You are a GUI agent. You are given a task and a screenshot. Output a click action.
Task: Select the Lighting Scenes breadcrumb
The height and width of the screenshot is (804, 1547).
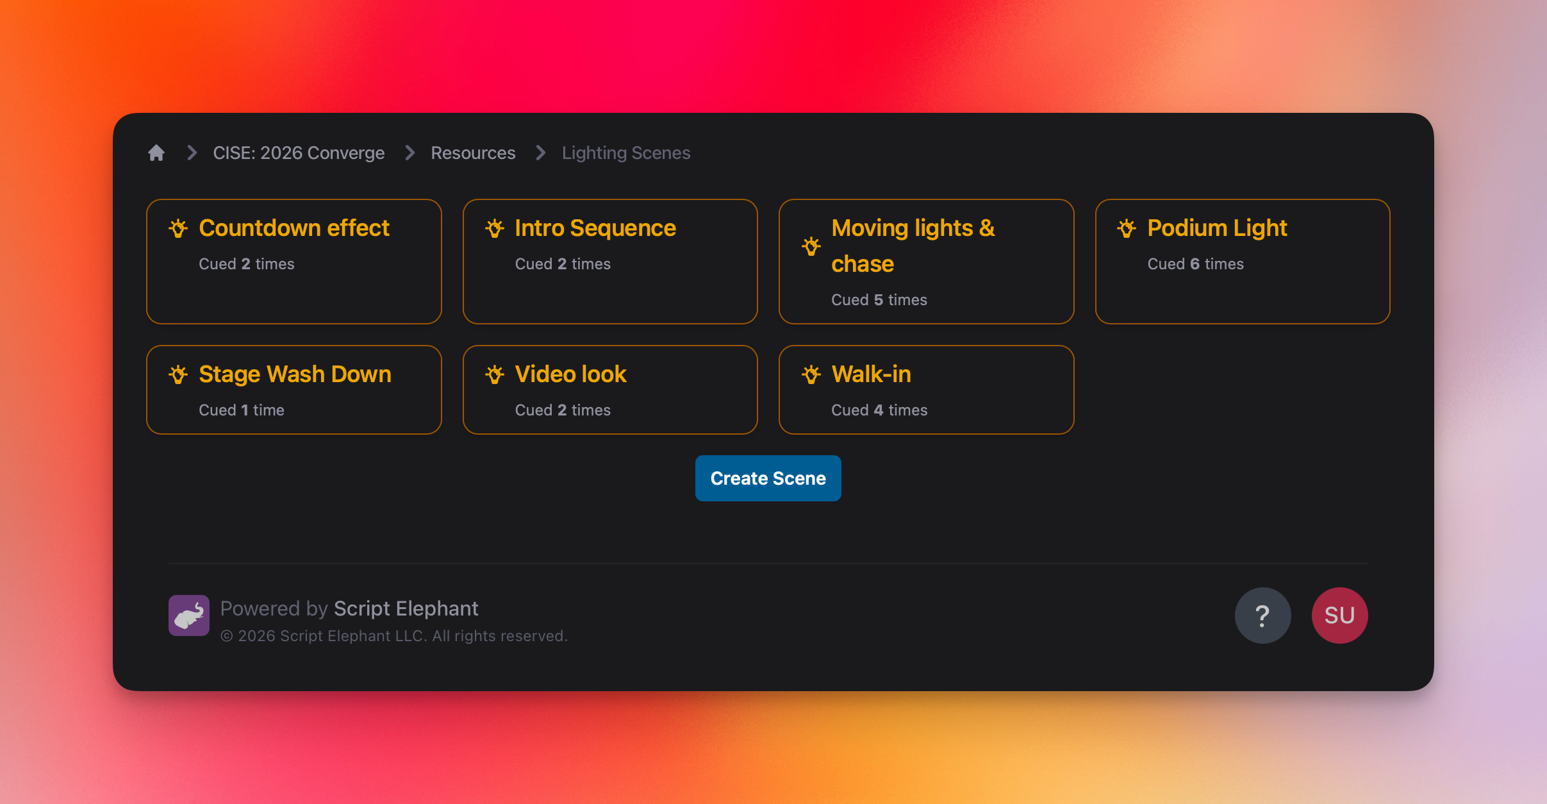[x=626, y=153]
